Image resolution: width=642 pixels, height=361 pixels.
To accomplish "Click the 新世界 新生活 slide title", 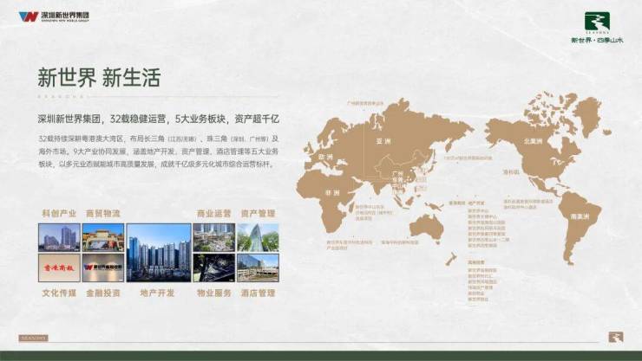I will point(98,77).
